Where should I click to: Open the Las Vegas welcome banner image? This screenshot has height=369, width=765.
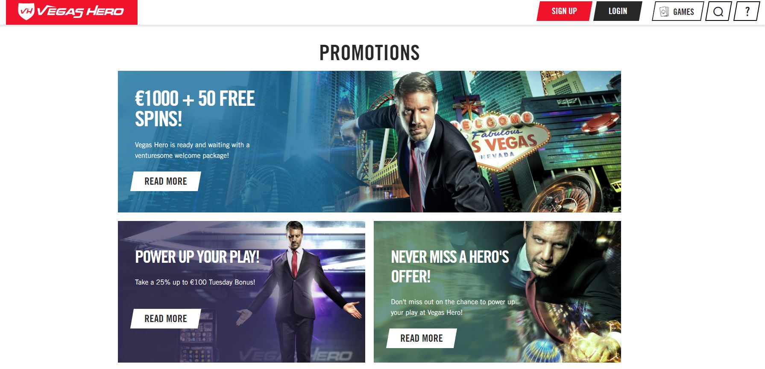[369, 142]
